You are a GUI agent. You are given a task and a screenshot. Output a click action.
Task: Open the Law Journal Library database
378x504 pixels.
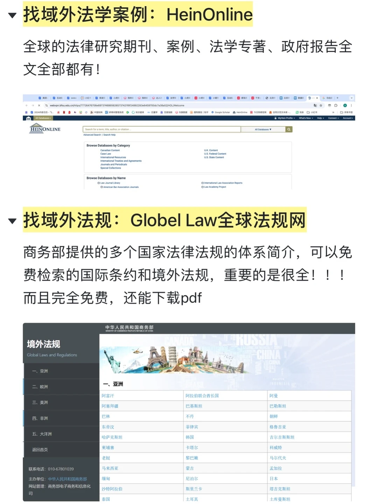pyautogui.click(x=110, y=183)
